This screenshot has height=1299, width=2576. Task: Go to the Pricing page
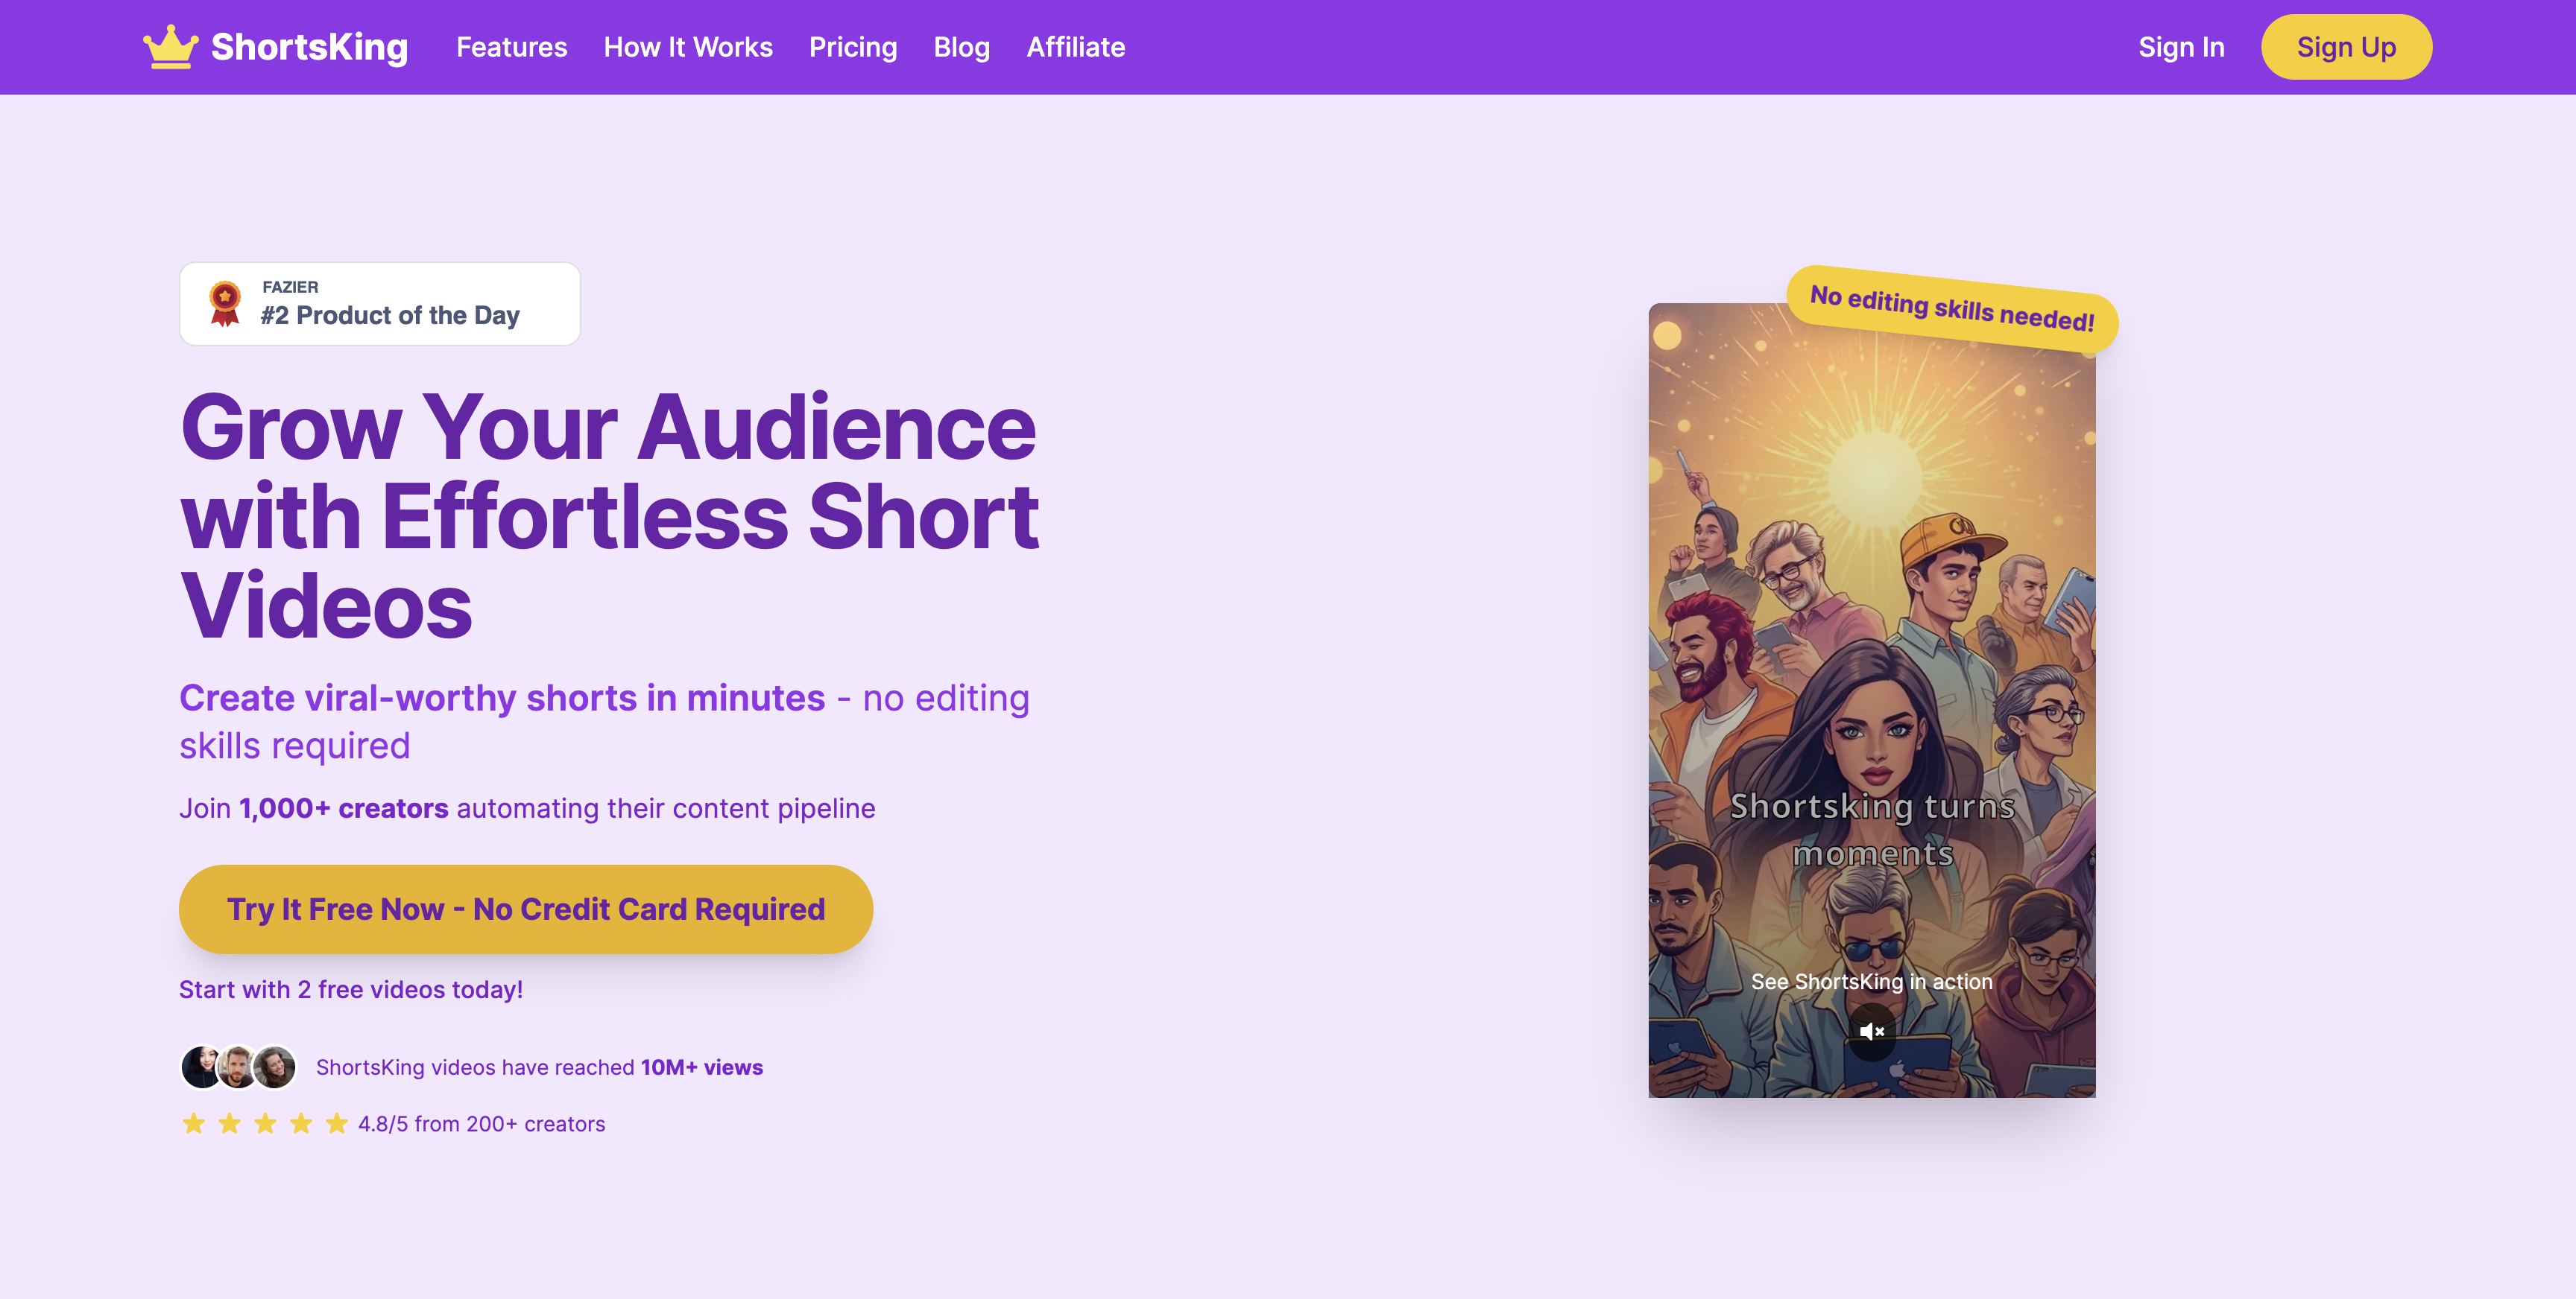tap(852, 47)
